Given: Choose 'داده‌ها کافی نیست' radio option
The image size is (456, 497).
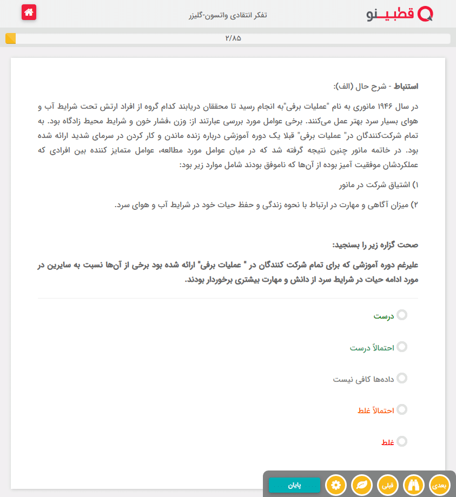Looking at the screenshot, I should pyautogui.click(x=402, y=378).
